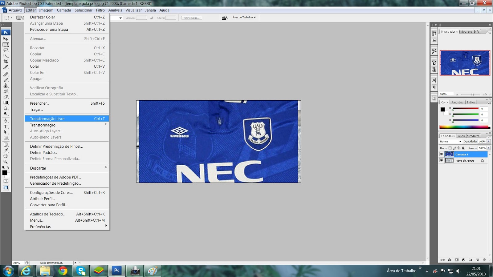
Task: Open the Filtro menu
Action: [100, 10]
